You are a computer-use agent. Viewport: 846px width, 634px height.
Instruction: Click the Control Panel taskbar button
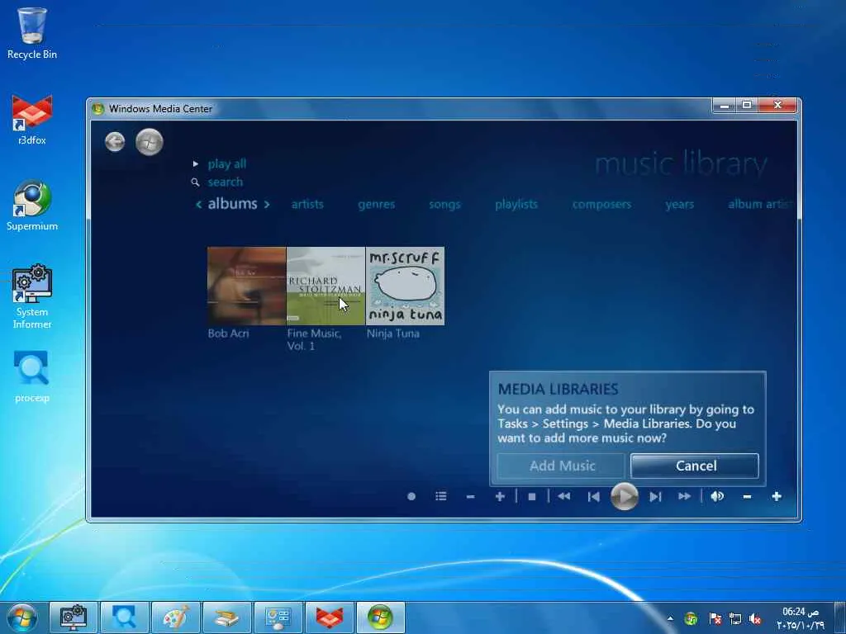[278, 617]
